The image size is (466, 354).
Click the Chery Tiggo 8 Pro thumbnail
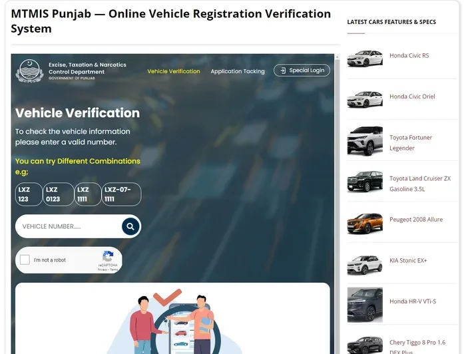[x=365, y=345]
